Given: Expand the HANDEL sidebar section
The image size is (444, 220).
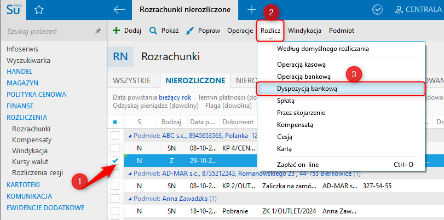Looking at the screenshot, I should (20, 72).
